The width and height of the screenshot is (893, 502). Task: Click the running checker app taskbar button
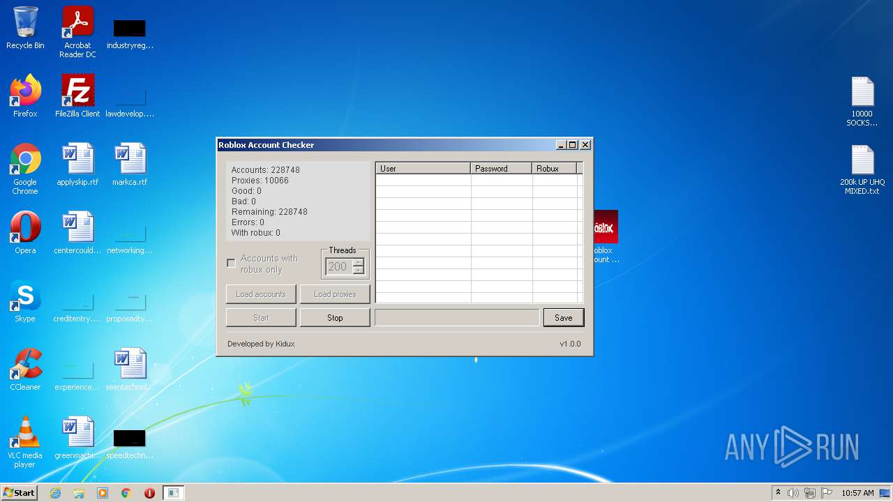coord(173,493)
